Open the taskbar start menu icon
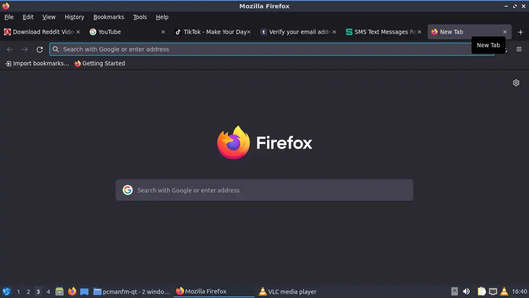 click(x=6, y=291)
